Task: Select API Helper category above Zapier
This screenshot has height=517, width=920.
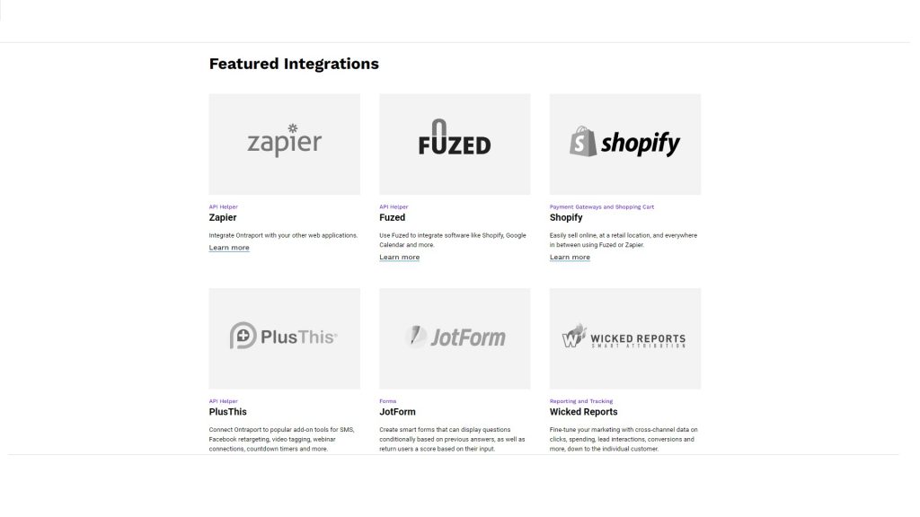Action: click(224, 207)
